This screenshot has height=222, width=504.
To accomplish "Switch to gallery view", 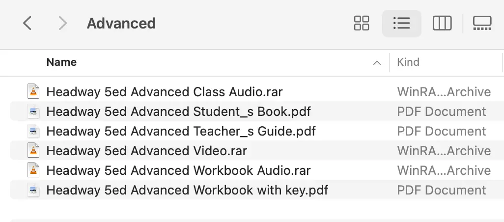I will click(482, 24).
